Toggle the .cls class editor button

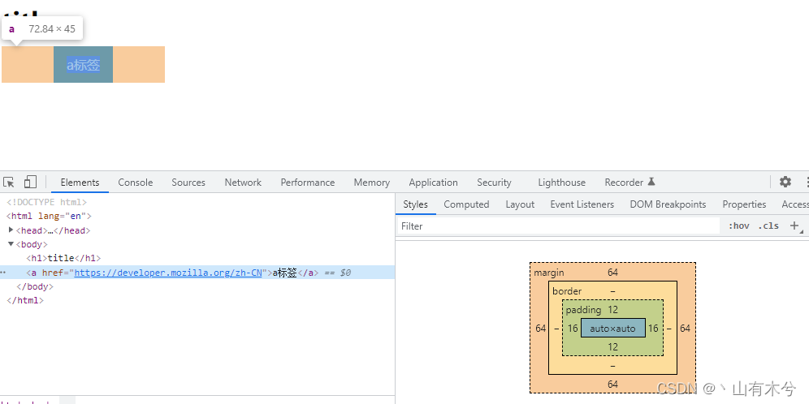tap(768, 226)
